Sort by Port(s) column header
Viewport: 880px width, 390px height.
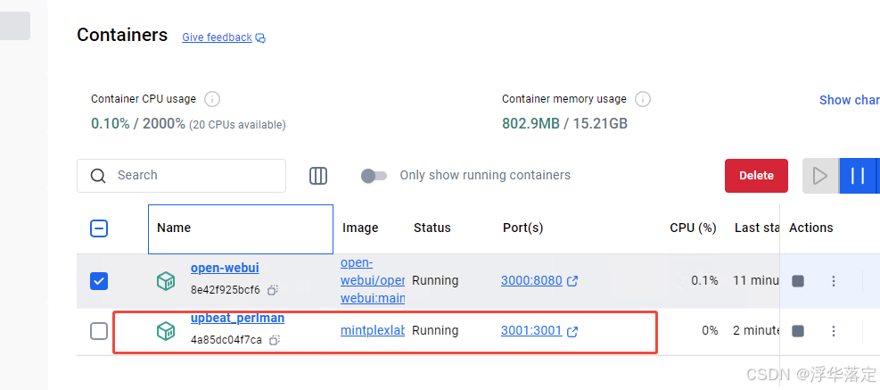click(x=523, y=228)
